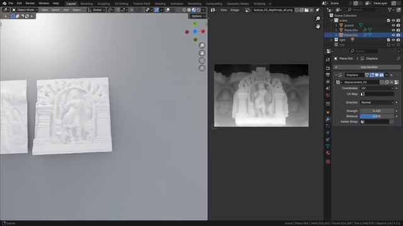Toggle Displace modifier edit mode display
Screen dimensions: 403x226
tap(372, 75)
